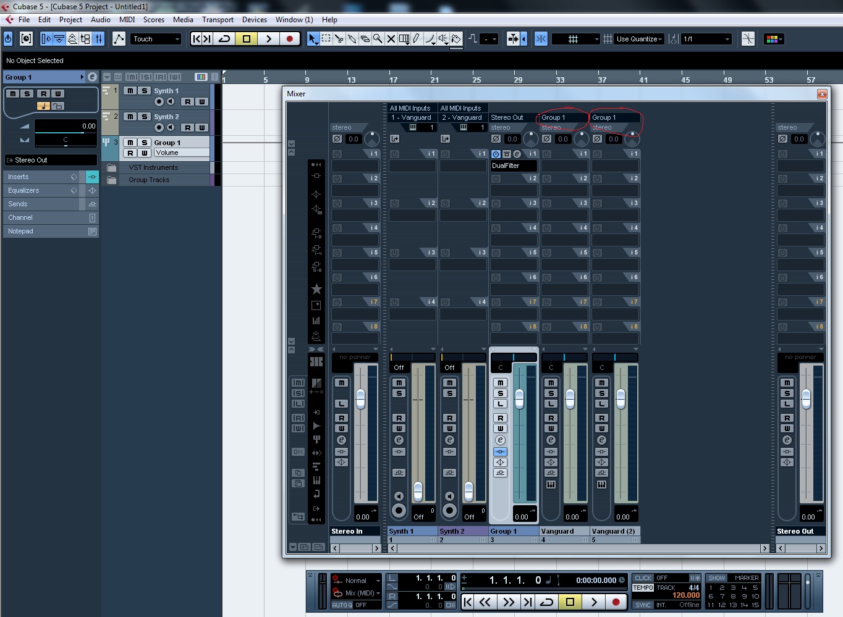
Task: Open the Touch automation mode dropdown
Action: pos(156,39)
